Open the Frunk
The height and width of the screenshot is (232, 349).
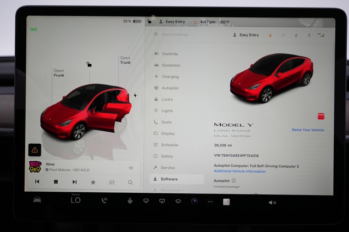[59, 73]
